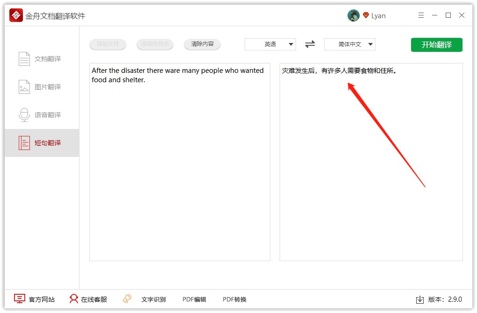The image size is (477, 313).
Task: Check update via version download icon
Action: pos(420,299)
